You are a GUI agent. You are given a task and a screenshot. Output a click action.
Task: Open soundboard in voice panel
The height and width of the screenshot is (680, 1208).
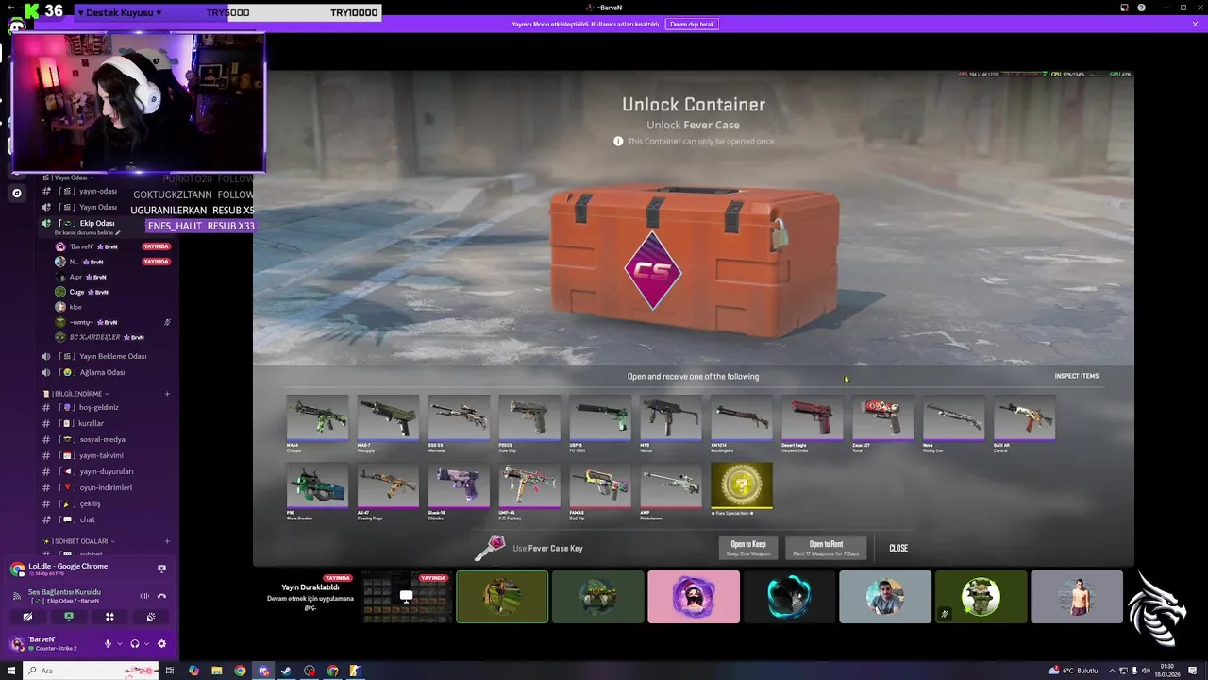coord(151,617)
